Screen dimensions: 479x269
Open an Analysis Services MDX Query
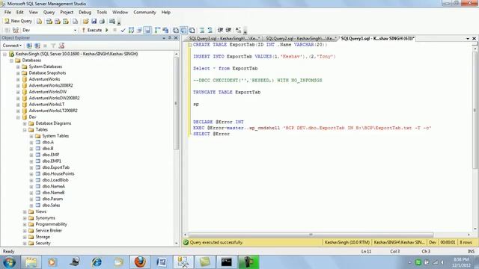pyautogui.click(x=49, y=22)
